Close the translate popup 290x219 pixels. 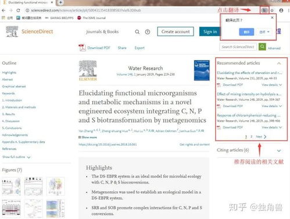coord(272,17)
